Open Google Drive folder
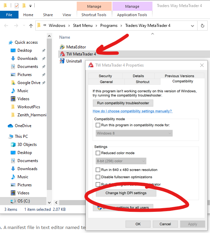The width and height of the screenshot is (210, 233). pyautogui.click(x=26, y=83)
